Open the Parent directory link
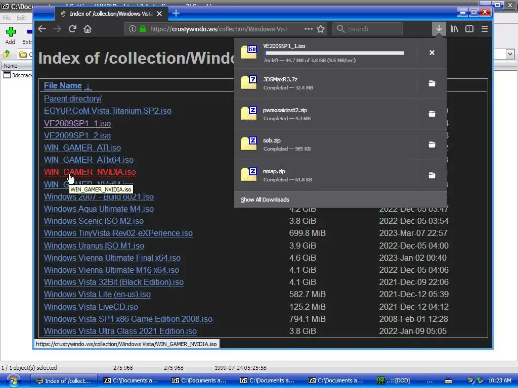 [x=73, y=99]
